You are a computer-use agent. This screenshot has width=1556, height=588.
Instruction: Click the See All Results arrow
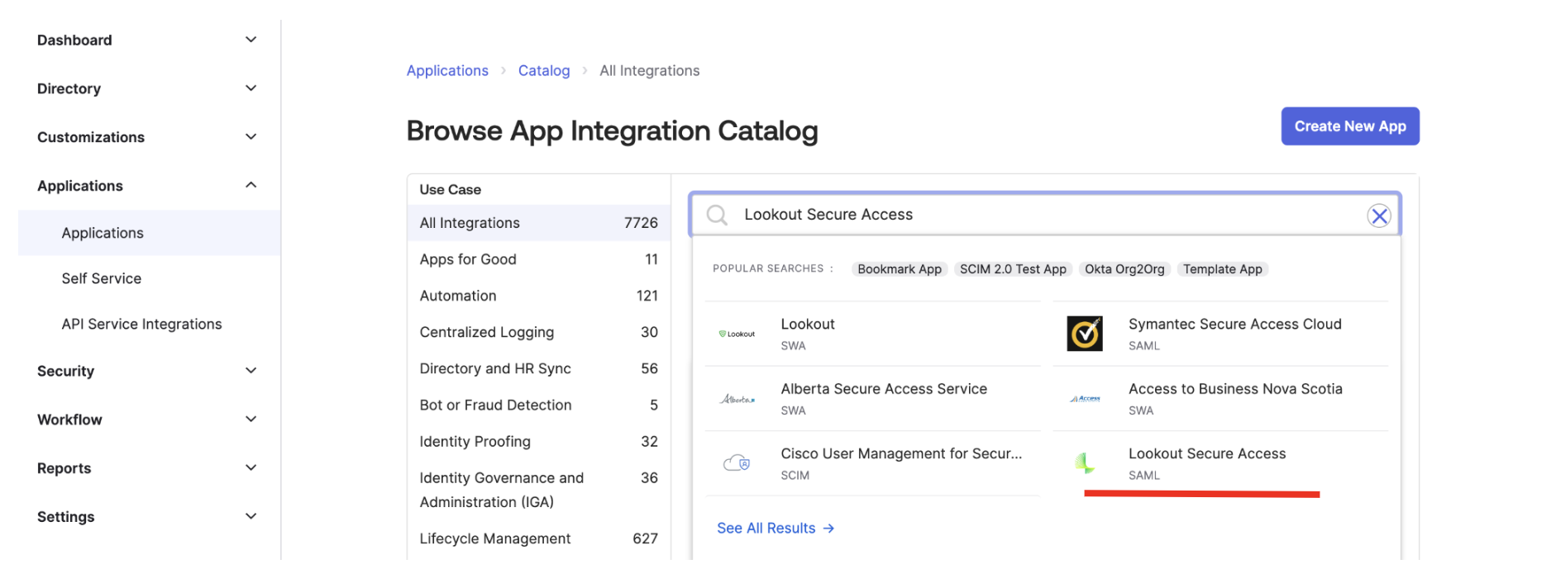828,529
